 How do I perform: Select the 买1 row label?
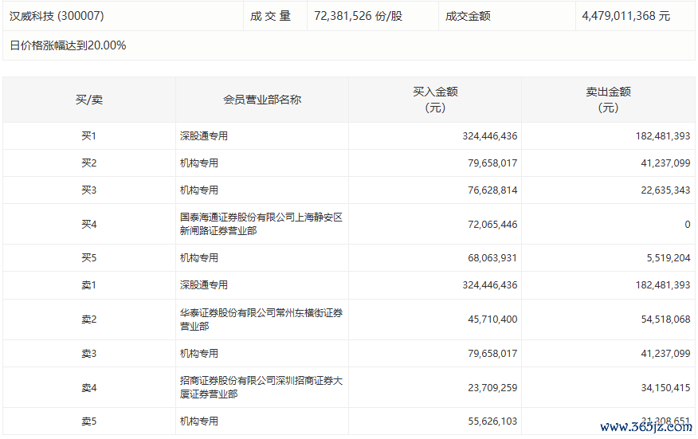[88, 136]
